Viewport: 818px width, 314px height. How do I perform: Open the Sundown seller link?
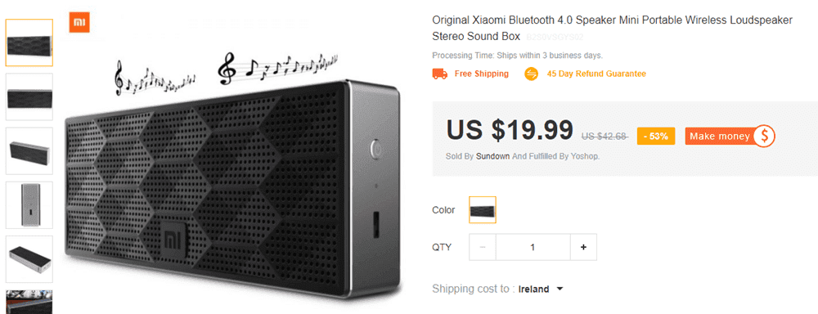click(x=493, y=156)
